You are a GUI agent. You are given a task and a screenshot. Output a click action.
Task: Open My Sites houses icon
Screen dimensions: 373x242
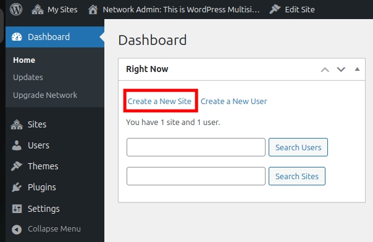point(38,10)
